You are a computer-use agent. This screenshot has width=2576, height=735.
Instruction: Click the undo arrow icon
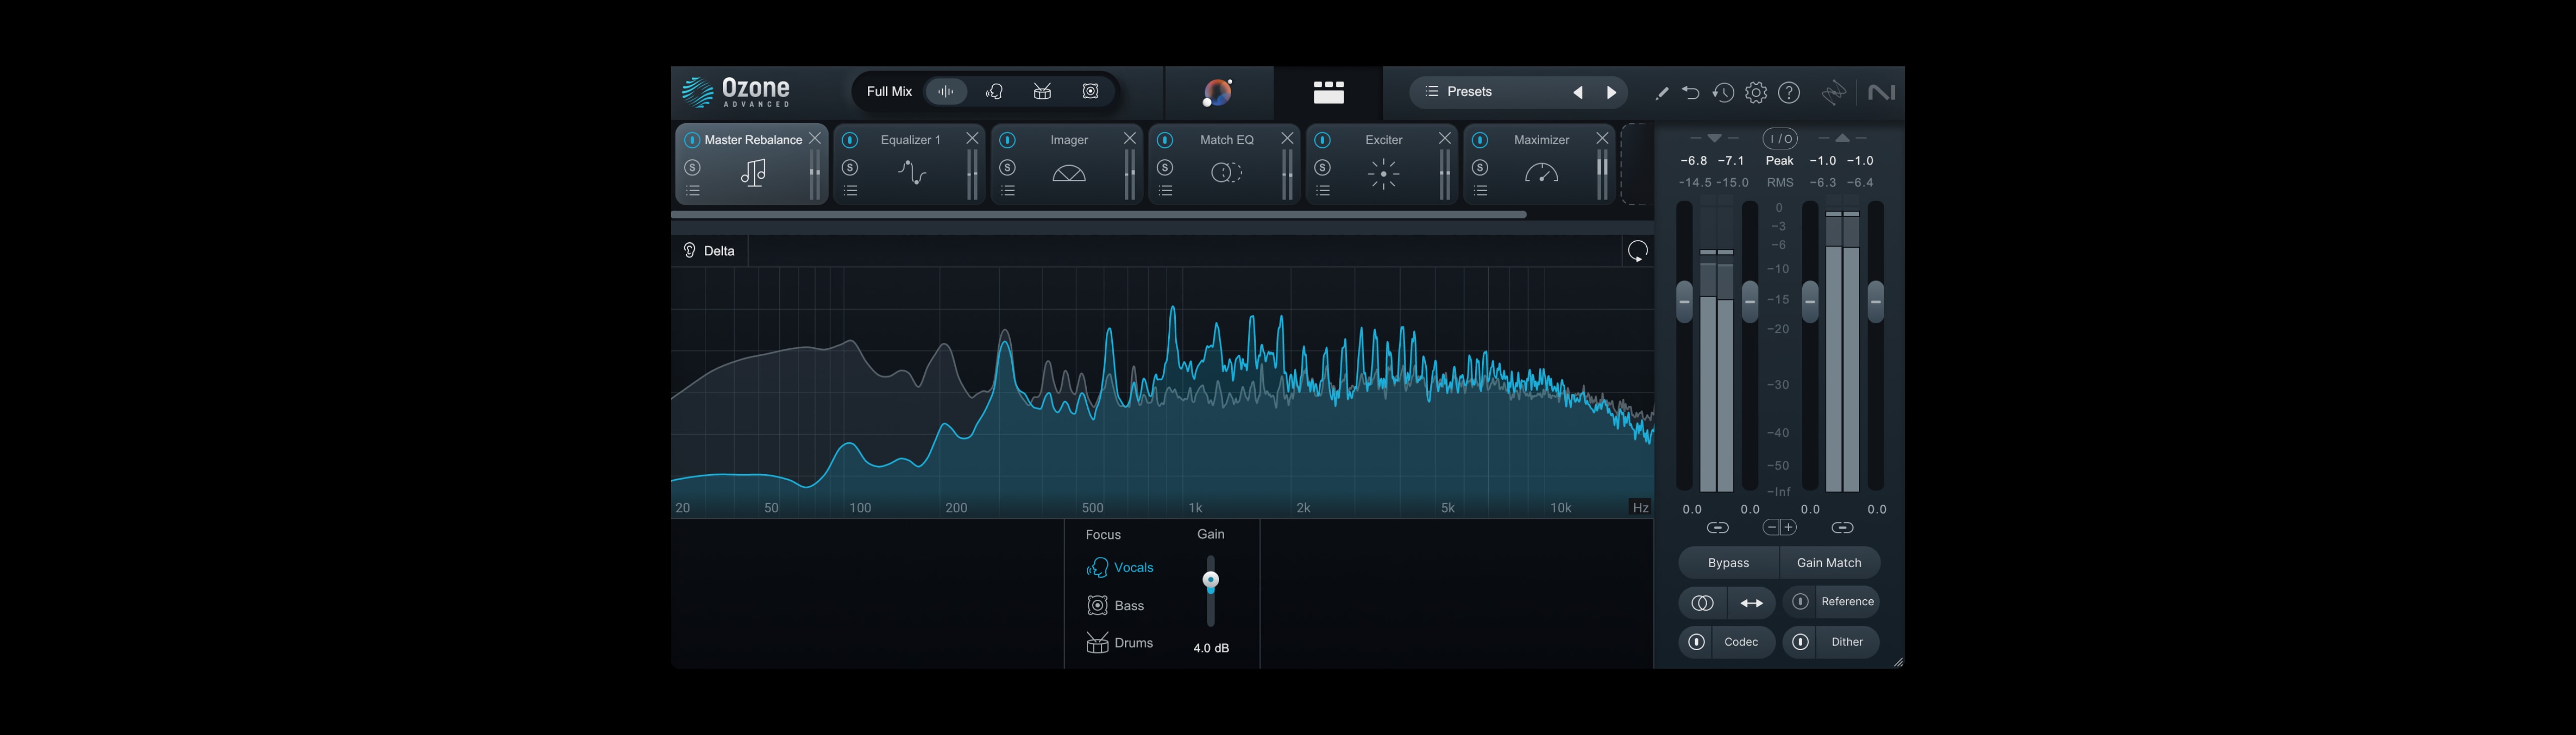coord(1690,93)
